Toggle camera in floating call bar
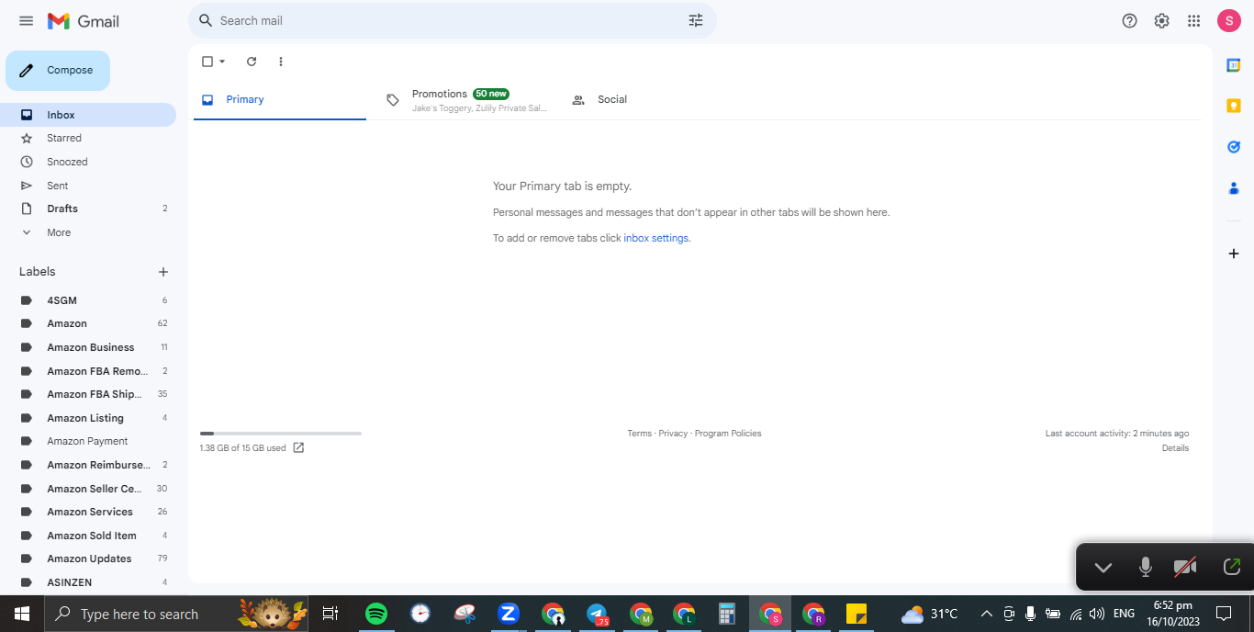 click(1185, 568)
